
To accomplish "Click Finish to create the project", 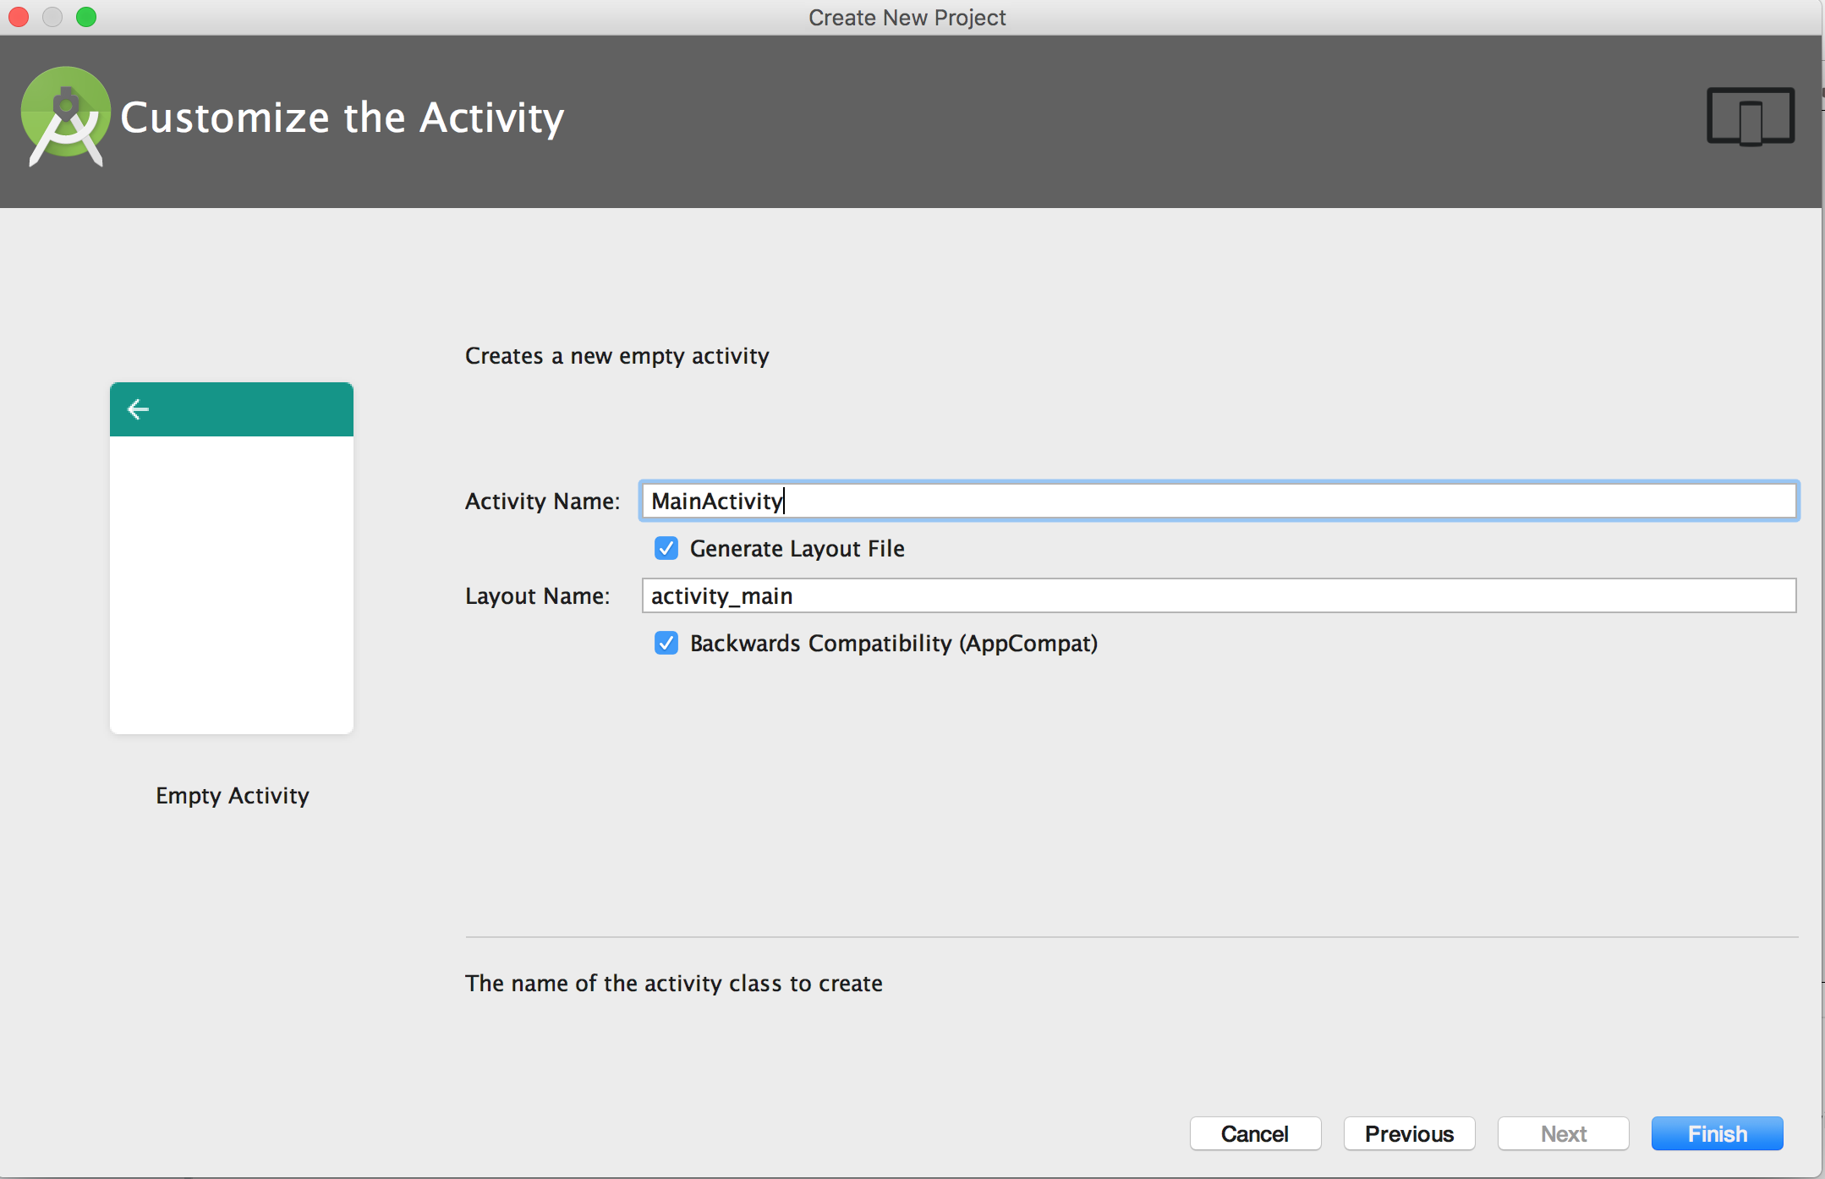I will 1717,1133.
